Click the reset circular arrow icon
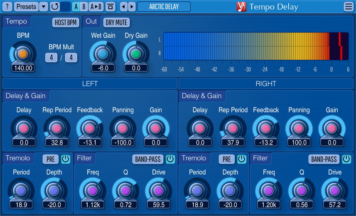Image resolution: width=356 pixels, height=216 pixels. point(54,7)
